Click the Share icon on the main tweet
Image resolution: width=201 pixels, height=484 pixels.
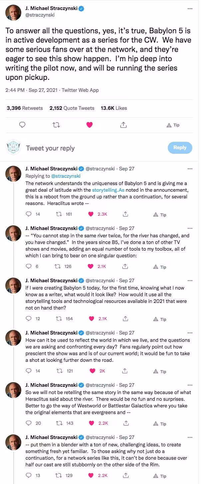tap(123, 124)
